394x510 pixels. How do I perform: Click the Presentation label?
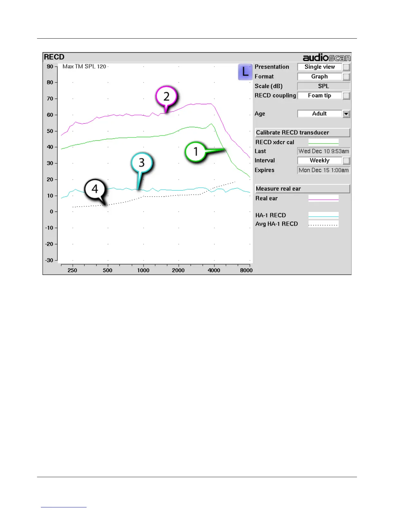click(x=272, y=67)
